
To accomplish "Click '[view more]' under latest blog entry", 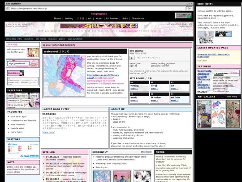I will pyautogui.click(x=49, y=132).
